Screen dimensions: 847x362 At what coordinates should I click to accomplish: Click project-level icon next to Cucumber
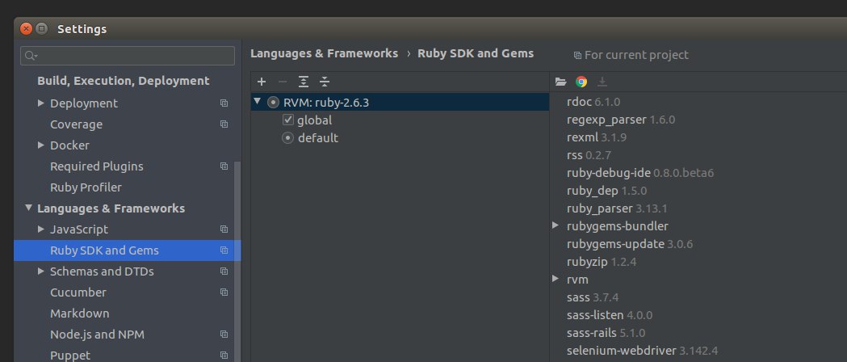click(x=224, y=293)
